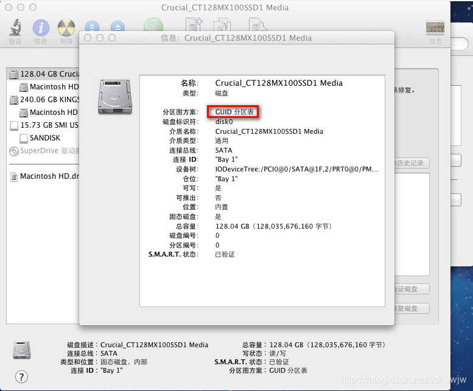Click the green enable-journaling toolbar icon
473x391 pixels.
click(153, 25)
